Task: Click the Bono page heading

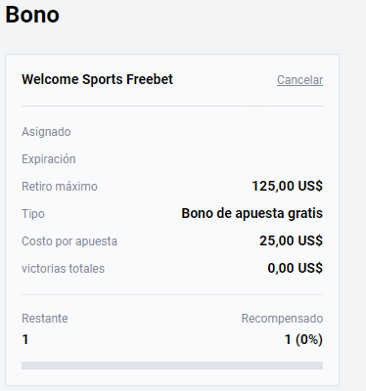Action: tap(32, 15)
